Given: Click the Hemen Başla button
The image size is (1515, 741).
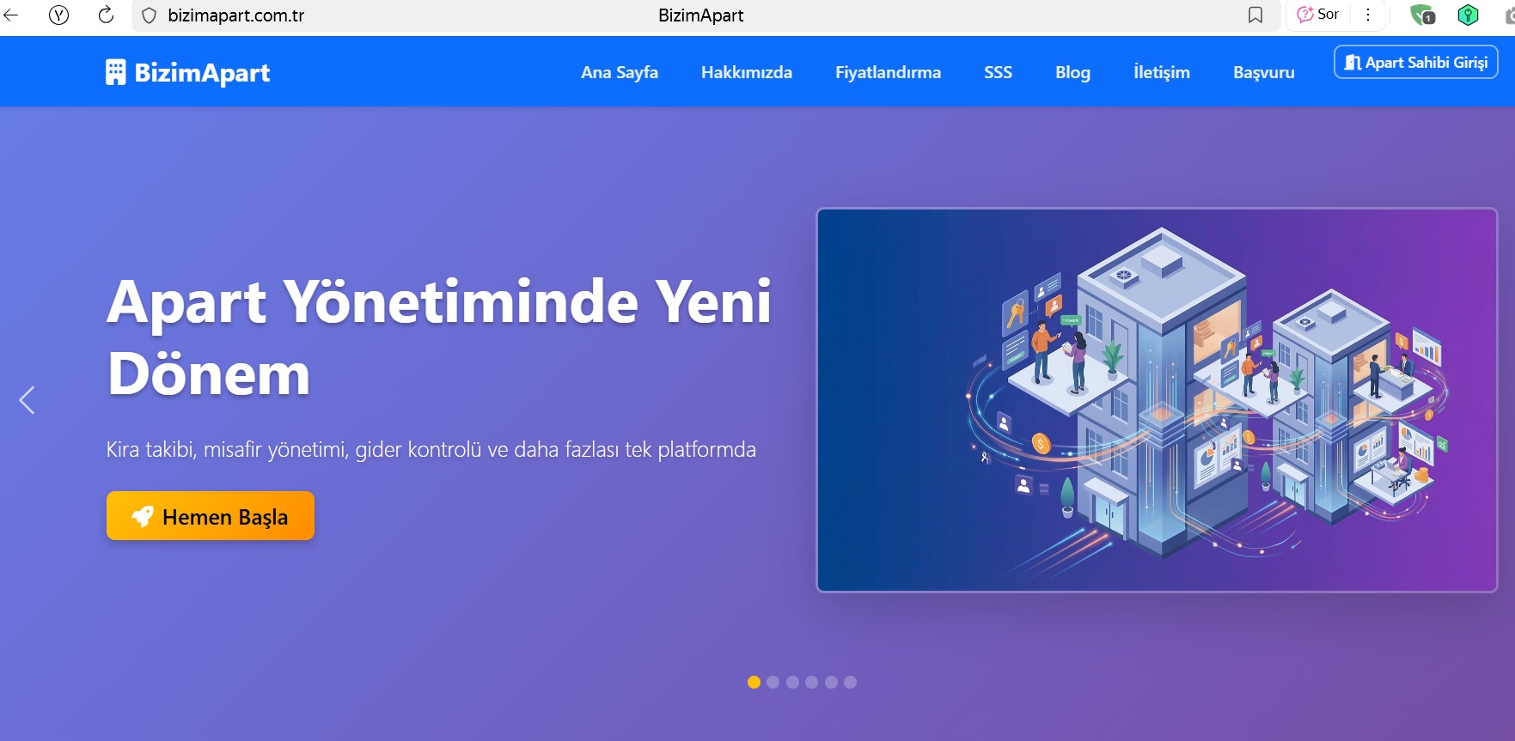Looking at the screenshot, I should 211,516.
